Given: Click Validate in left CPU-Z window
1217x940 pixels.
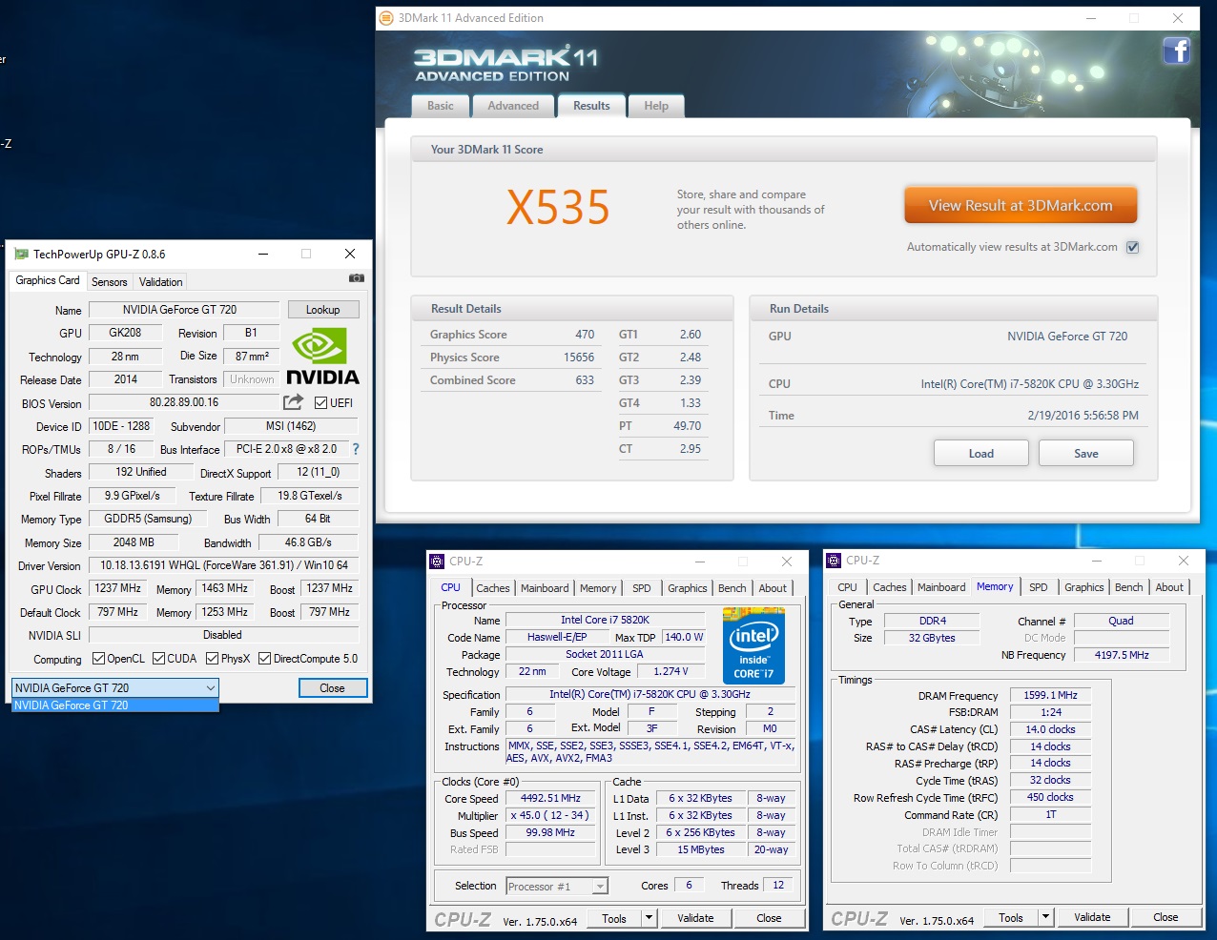Looking at the screenshot, I should [695, 918].
